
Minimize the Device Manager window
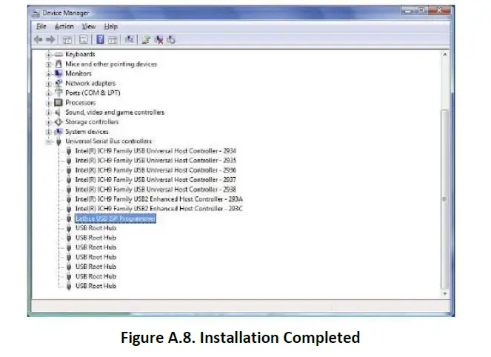point(408,11)
